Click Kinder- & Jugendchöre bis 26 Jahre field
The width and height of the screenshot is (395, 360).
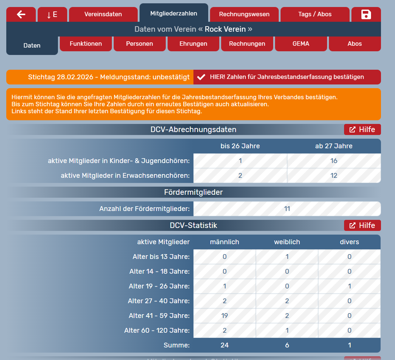[x=240, y=161]
